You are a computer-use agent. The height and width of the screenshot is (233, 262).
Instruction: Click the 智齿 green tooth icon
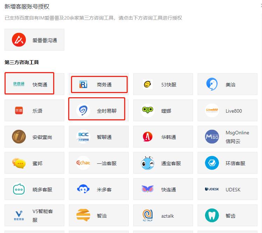(x=212, y=215)
